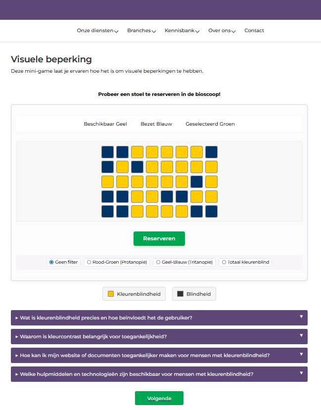The height and width of the screenshot is (410, 321).
Task: Open the Kennisbank dropdown menu
Action: (x=182, y=31)
